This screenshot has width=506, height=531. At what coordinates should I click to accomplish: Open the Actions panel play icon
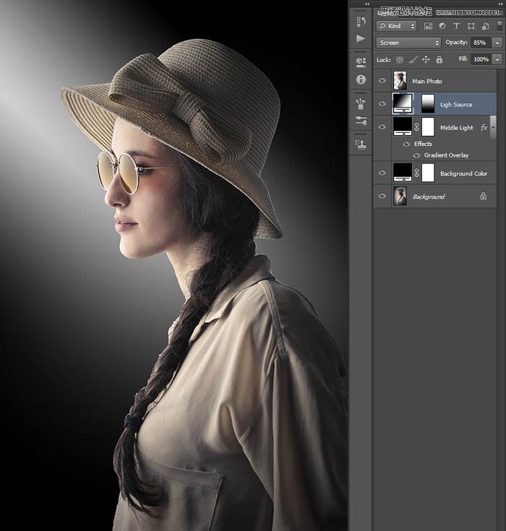tap(361, 39)
